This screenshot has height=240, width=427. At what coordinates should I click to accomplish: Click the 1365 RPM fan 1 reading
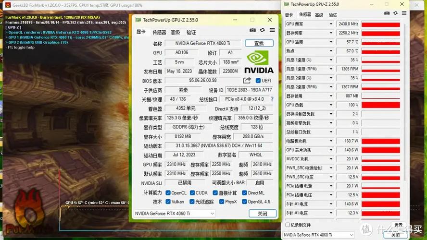point(348,69)
